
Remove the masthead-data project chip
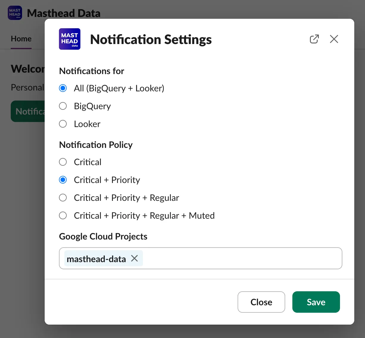point(135,259)
